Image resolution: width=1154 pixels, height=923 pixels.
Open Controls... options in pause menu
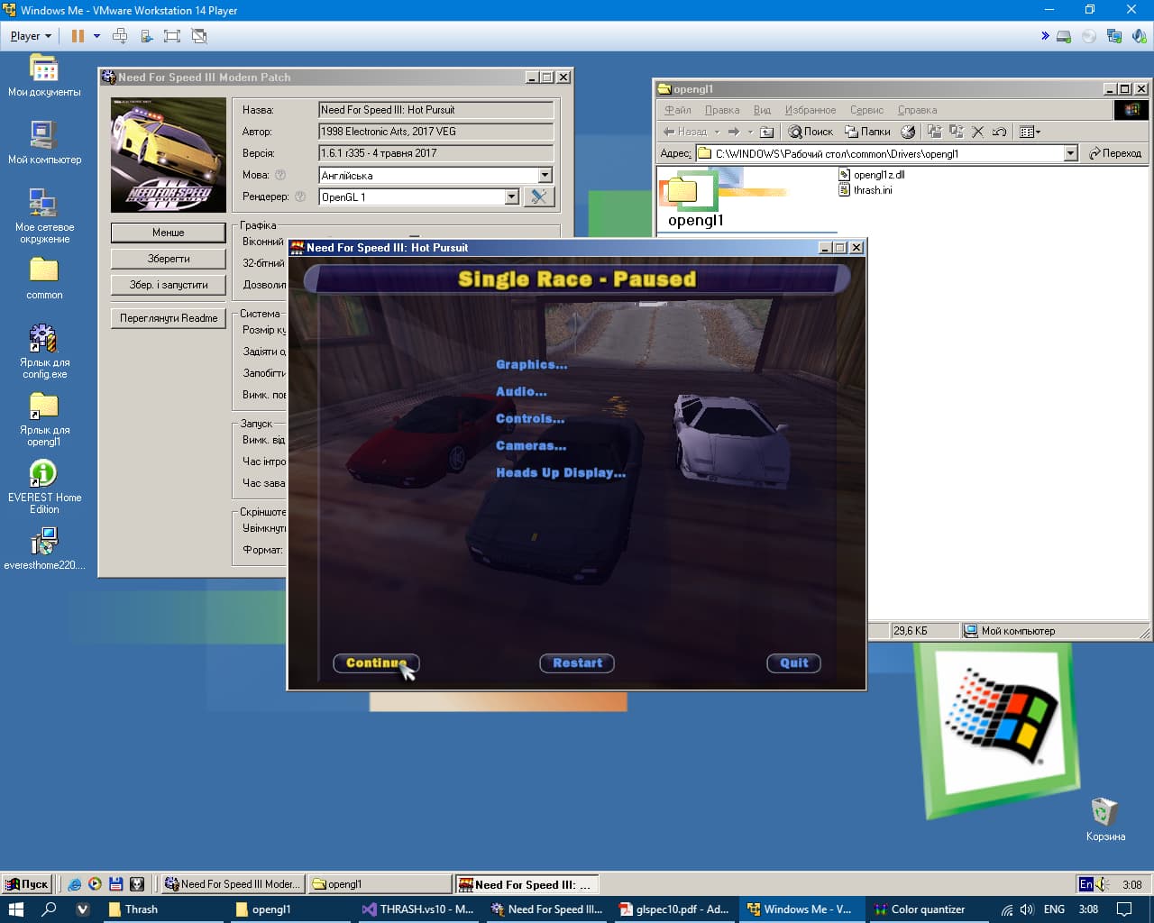(x=530, y=419)
